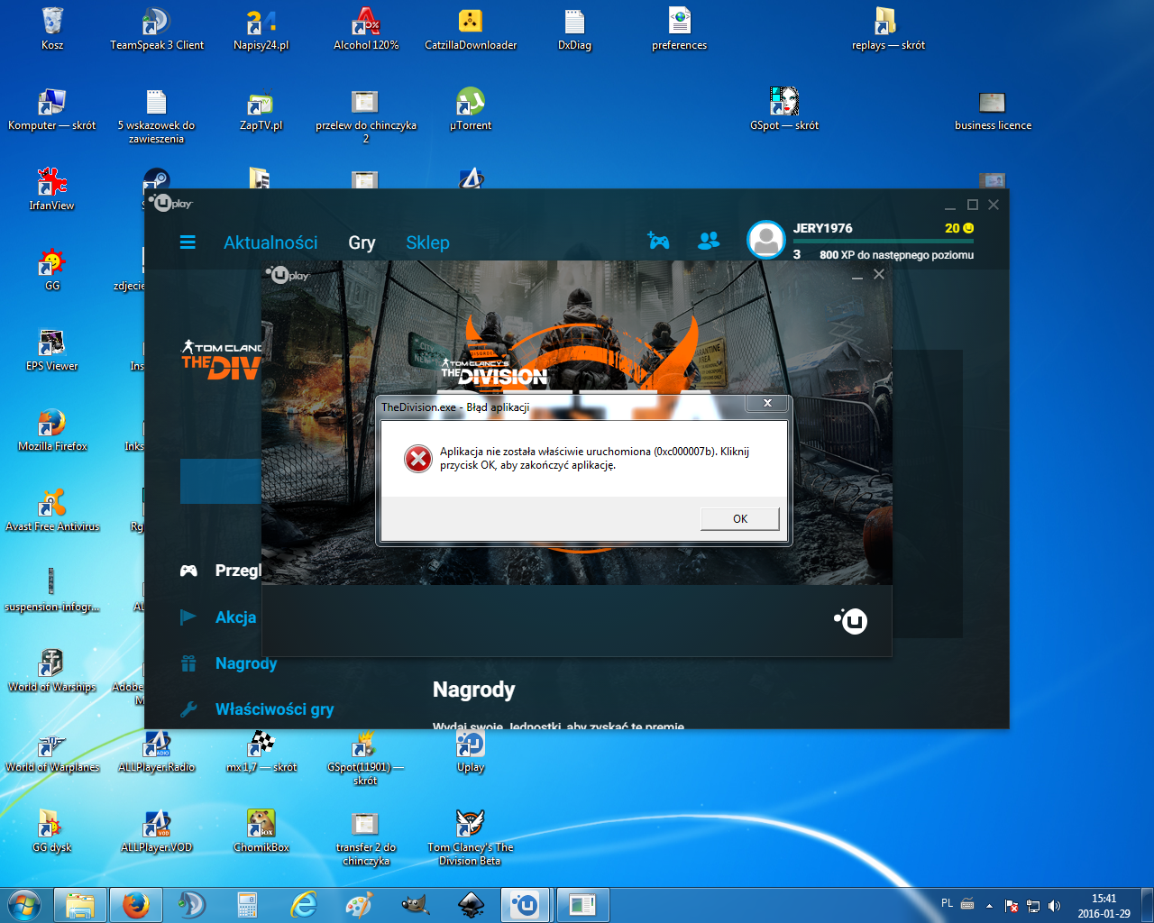The width and height of the screenshot is (1154, 923).
Task: Open the Komputer — skrót desktop shortcut
Action: [x=52, y=108]
